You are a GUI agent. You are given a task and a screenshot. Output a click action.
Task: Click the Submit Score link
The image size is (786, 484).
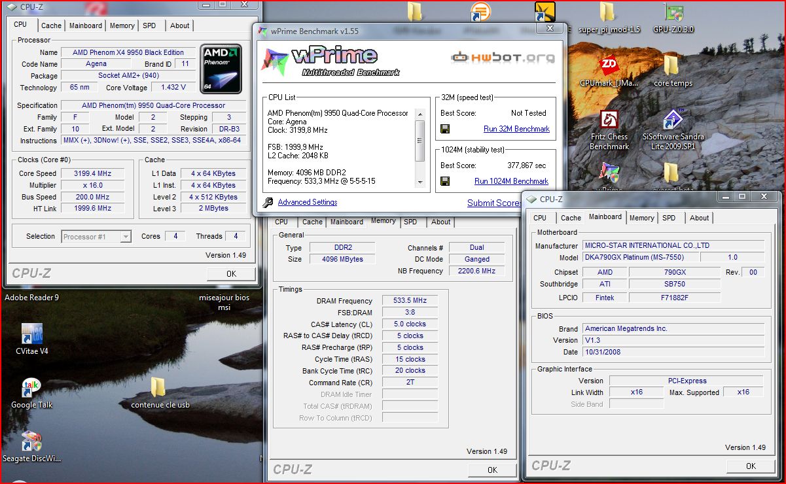click(495, 203)
